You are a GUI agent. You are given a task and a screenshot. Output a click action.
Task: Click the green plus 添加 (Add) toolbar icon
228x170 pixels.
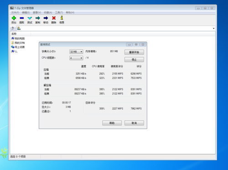click(x=14, y=18)
